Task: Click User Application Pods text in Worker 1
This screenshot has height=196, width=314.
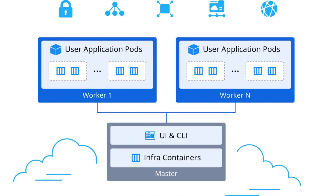Action: tap(104, 49)
